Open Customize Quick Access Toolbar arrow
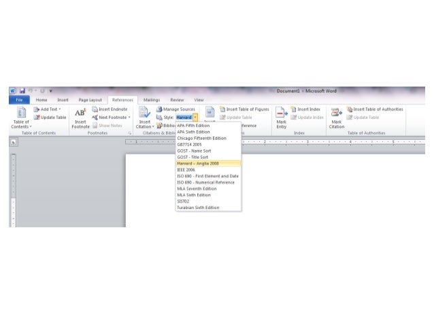The width and height of the screenshot is (434, 325). point(50,91)
